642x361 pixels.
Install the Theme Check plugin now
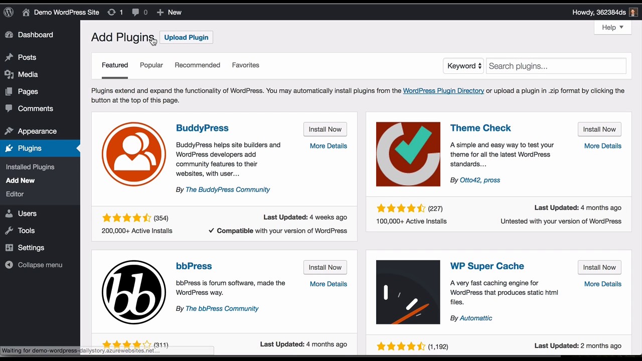(599, 129)
